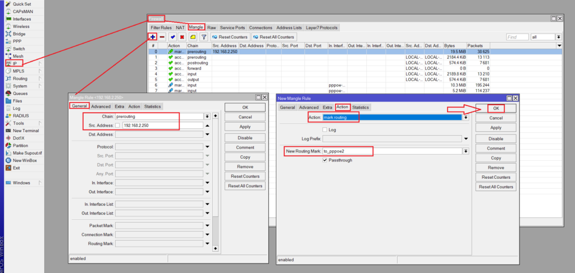Toggle the Passthrough checkbox
Screen dimensions: 575x273
[325, 160]
